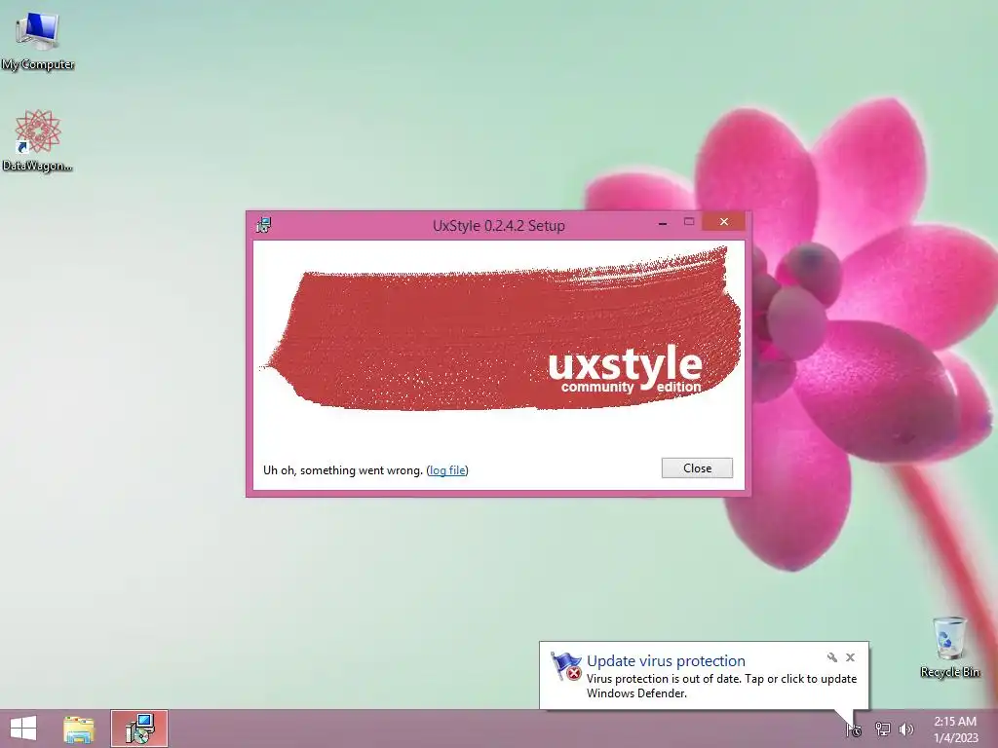Click the UxStyle Setup title bar icon
The width and height of the screenshot is (998, 748).
[263, 225]
